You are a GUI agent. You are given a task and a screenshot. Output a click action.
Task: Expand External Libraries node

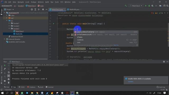pyautogui.click(x=4, y=39)
